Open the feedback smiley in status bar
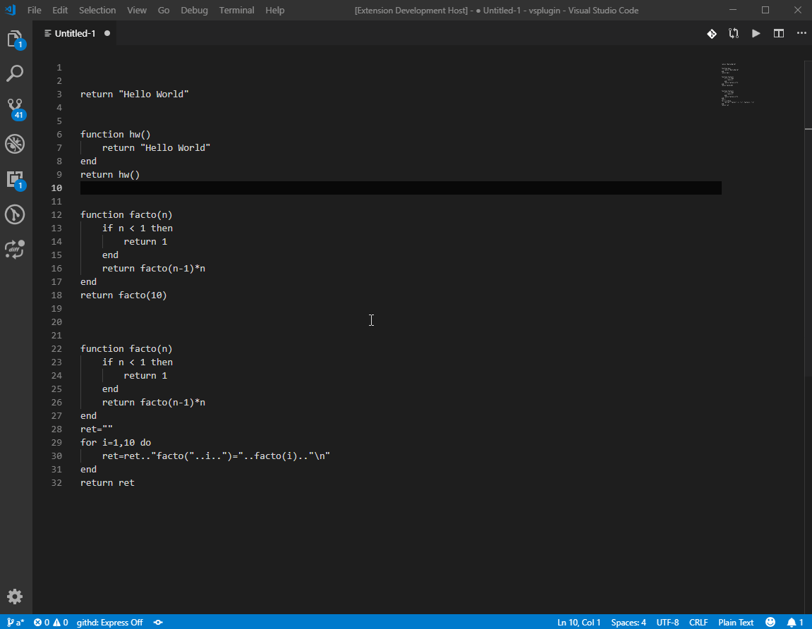 coord(770,623)
